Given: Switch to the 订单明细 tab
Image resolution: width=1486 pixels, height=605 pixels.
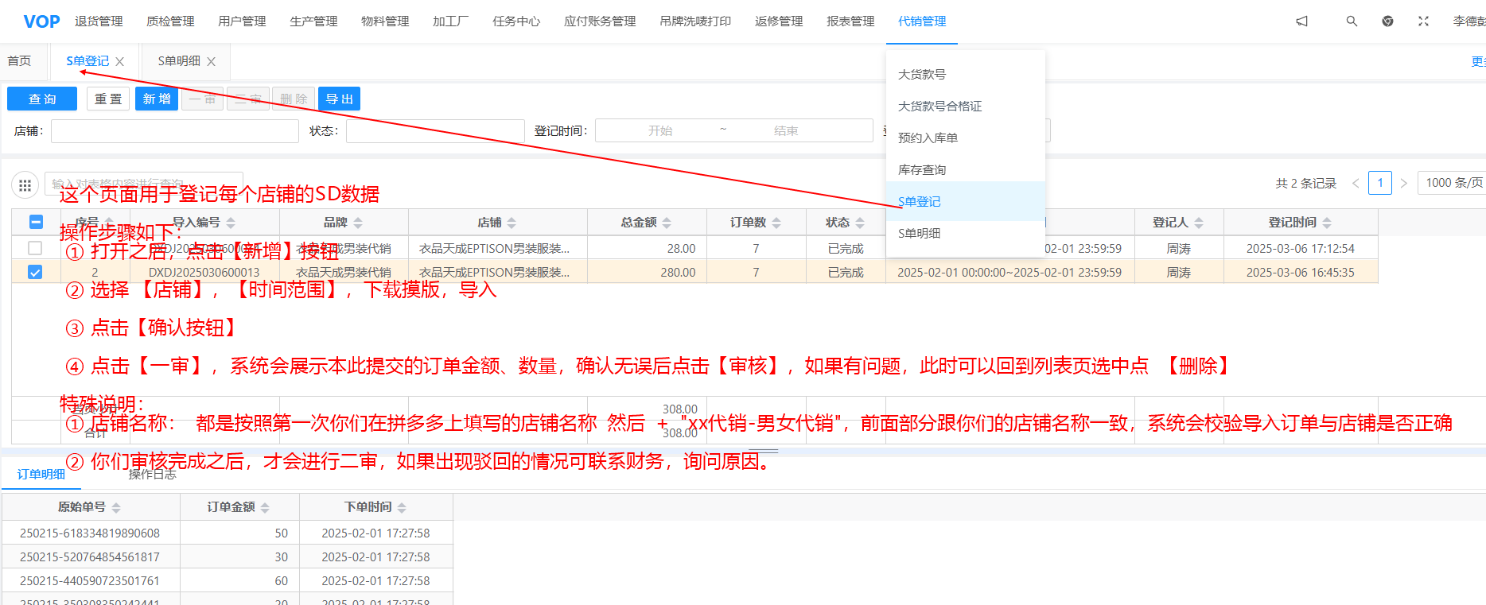Looking at the screenshot, I should pyautogui.click(x=41, y=474).
